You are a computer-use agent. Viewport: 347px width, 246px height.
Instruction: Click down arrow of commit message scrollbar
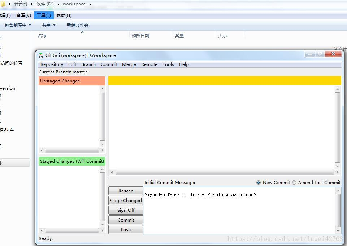tap(338, 231)
